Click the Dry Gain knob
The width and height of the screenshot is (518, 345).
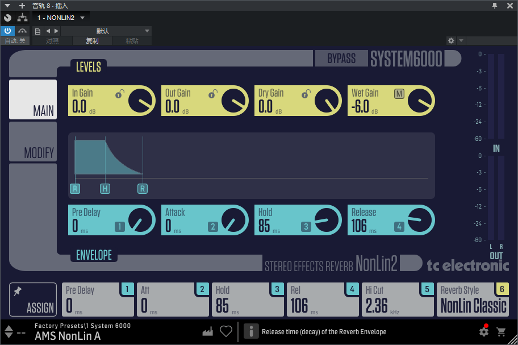pos(327,101)
